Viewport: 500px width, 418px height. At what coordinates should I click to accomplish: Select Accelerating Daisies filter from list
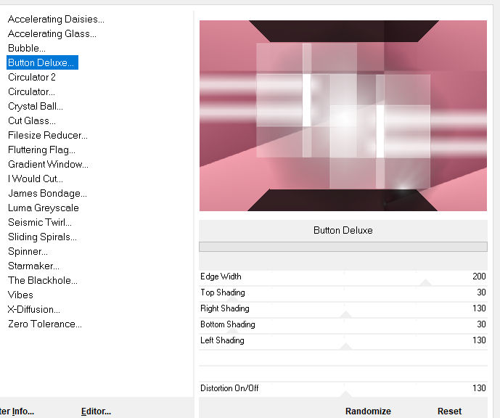56,19
